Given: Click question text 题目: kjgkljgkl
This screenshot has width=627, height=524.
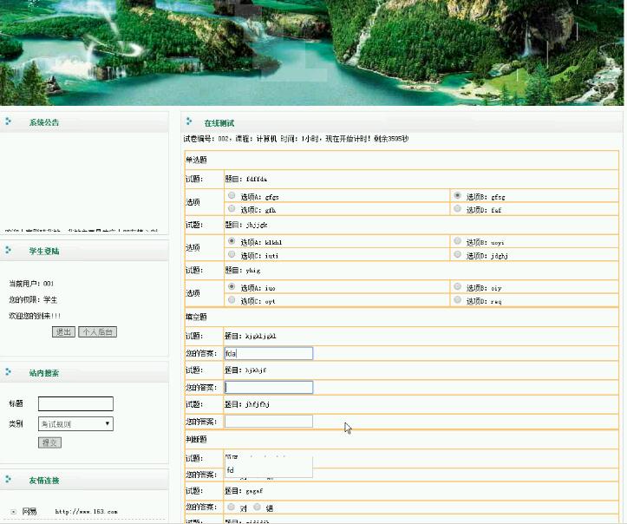Looking at the screenshot, I should tap(251, 336).
